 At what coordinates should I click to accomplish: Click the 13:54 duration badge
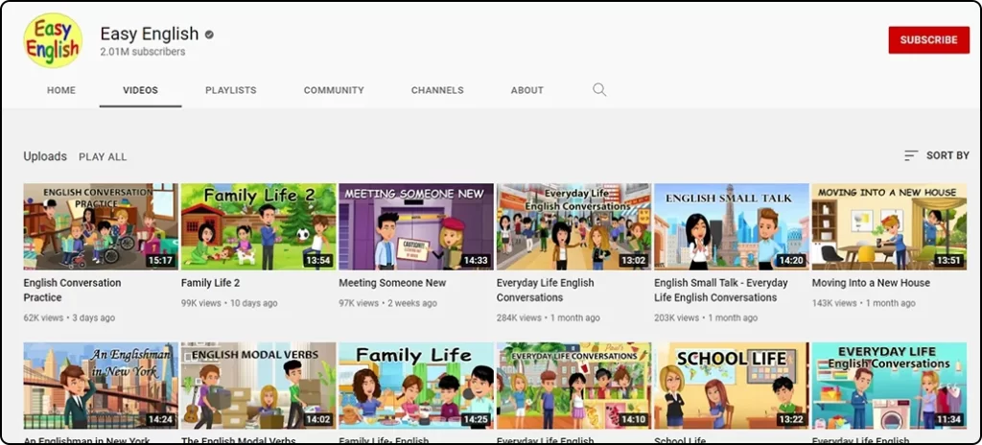319,260
